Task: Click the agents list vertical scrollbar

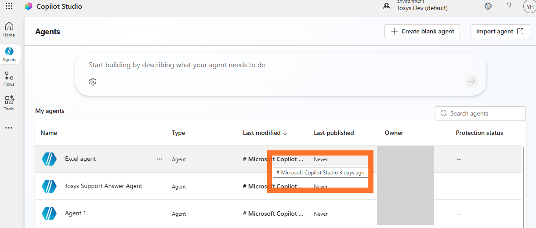Action: (x=523, y=187)
